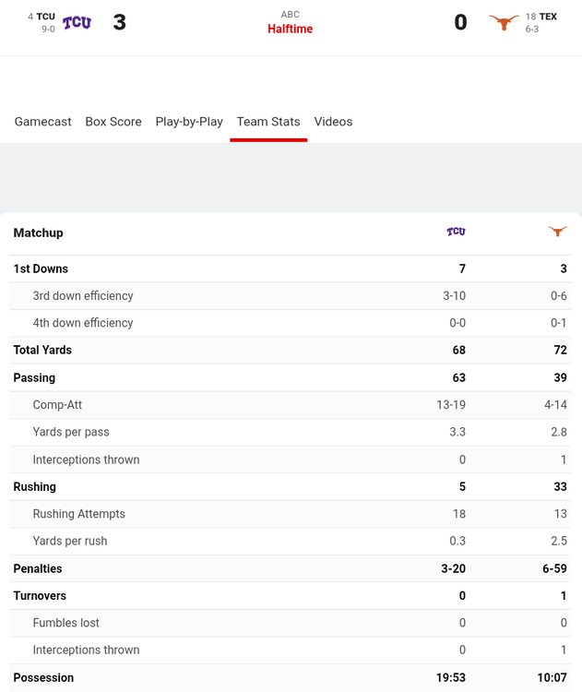Image resolution: width=582 pixels, height=692 pixels.
Task: Select the Team Stats tab
Action: click(268, 122)
